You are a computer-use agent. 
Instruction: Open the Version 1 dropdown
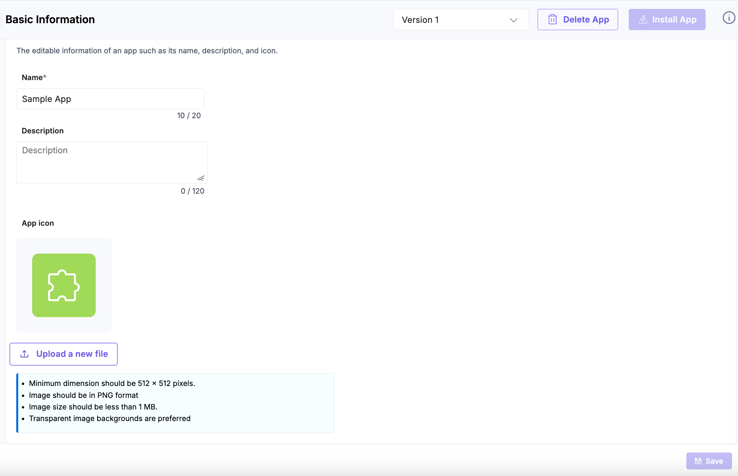(460, 20)
